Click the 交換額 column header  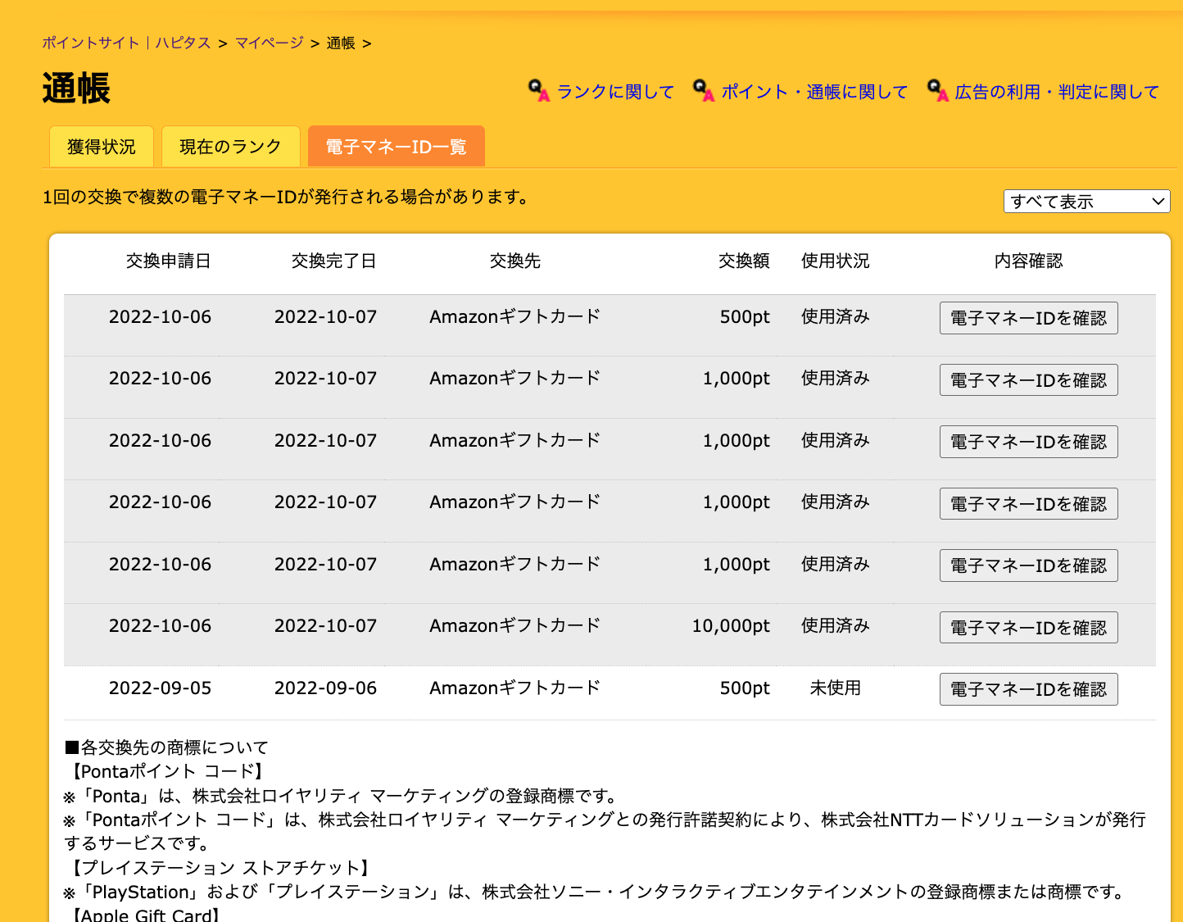pyautogui.click(x=743, y=261)
